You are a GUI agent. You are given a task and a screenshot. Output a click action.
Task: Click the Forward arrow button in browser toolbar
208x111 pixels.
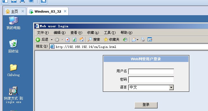(57, 40)
